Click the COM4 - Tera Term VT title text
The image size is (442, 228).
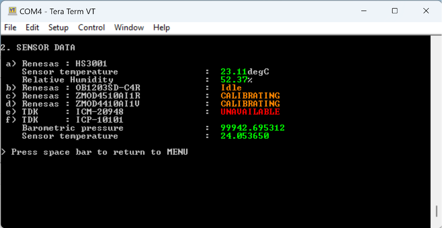pyautogui.click(x=58, y=11)
